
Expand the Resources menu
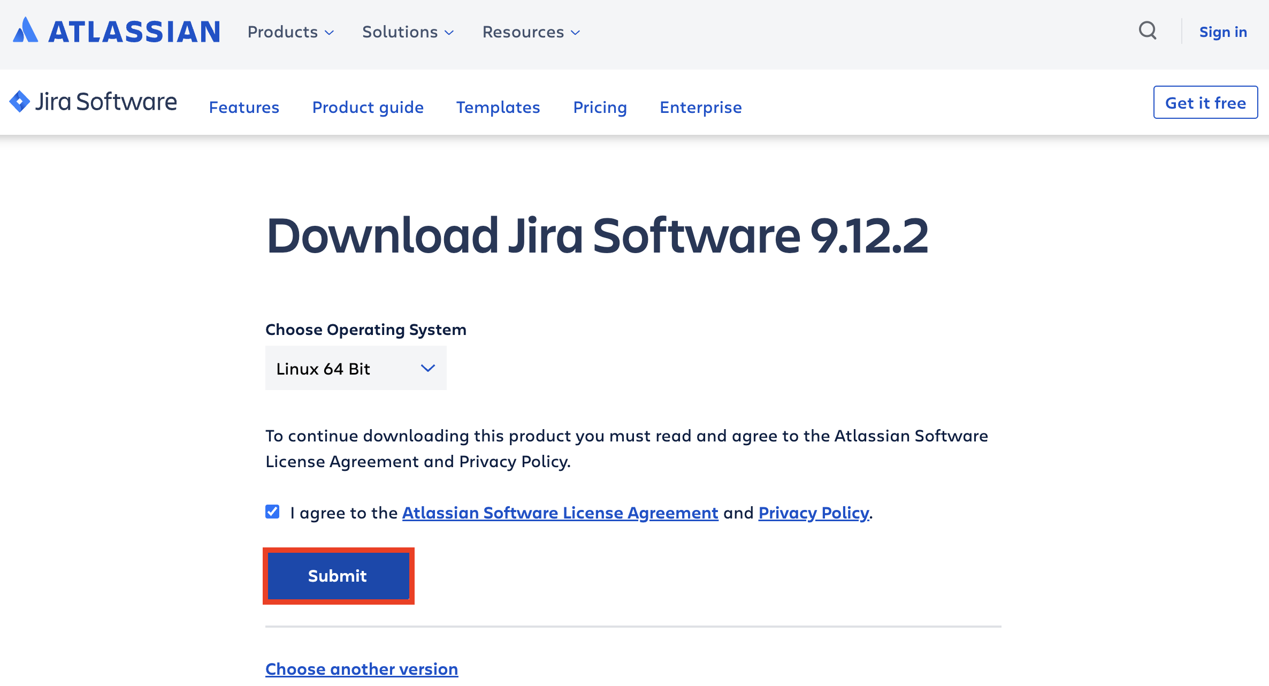(531, 32)
